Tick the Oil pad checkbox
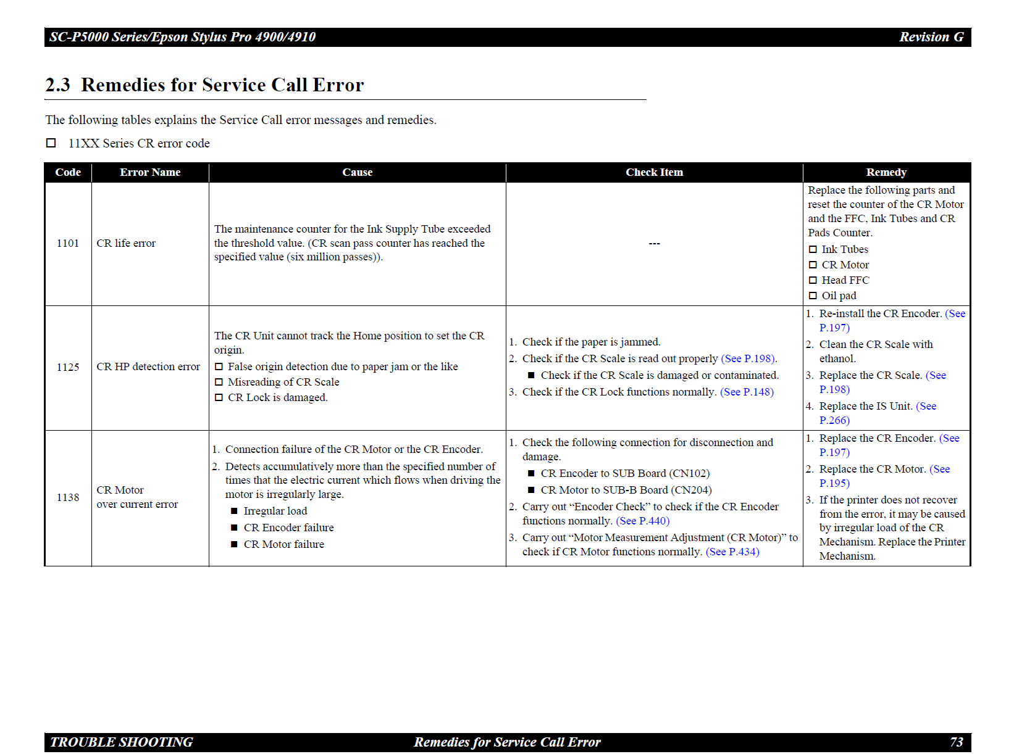 pos(813,296)
